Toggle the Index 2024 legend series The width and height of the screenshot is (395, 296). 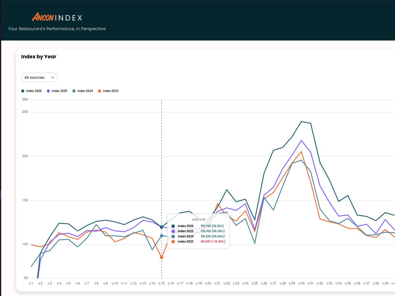tap(83, 91)
